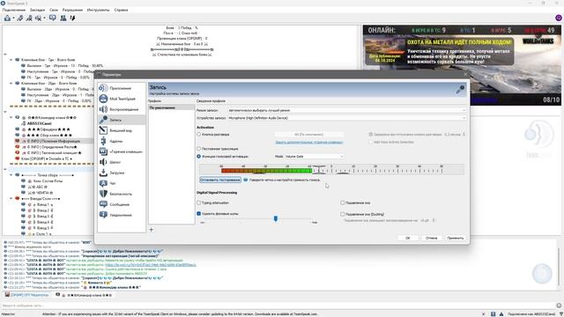The width and height of the screenshot is (564, 317).
Task: Toggle the Remove background noise checkbox
Action: click(198, 213)
